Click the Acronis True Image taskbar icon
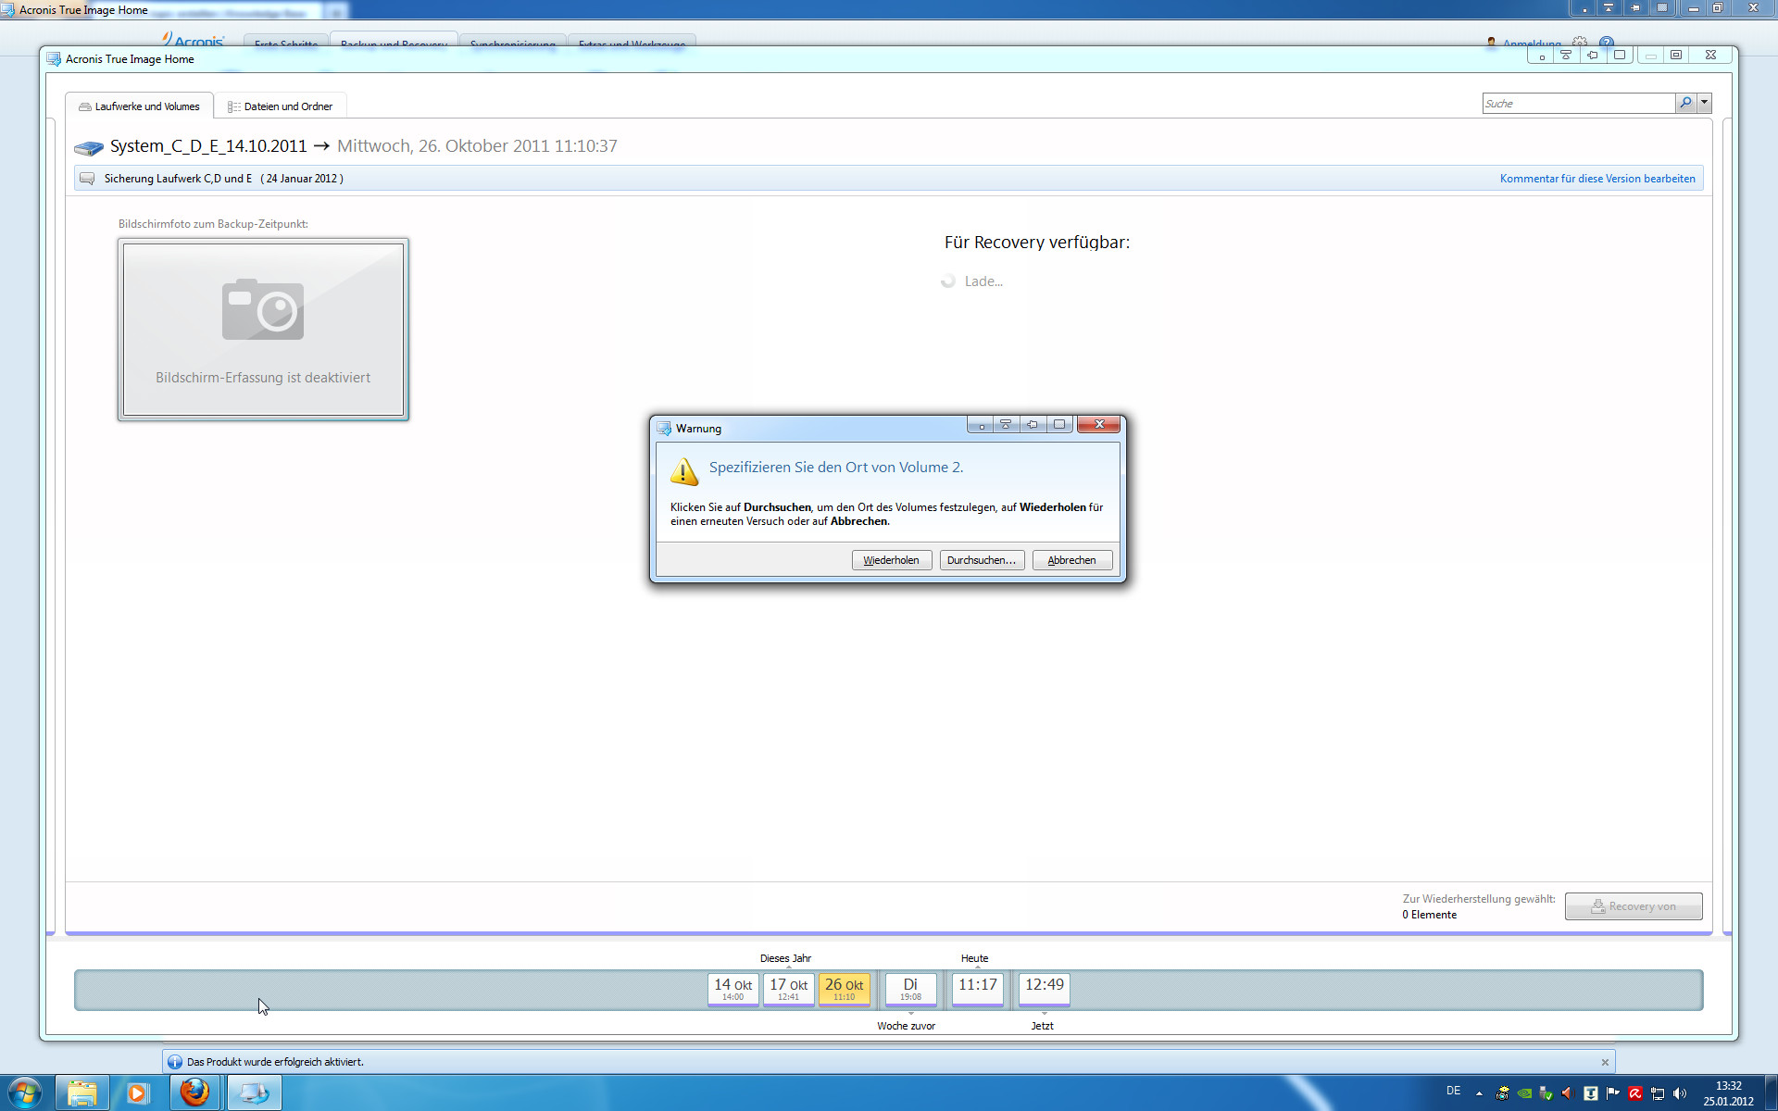Image resolution: width=1778 pixels, height=1111 pixels. click(x=254, y=1092)
